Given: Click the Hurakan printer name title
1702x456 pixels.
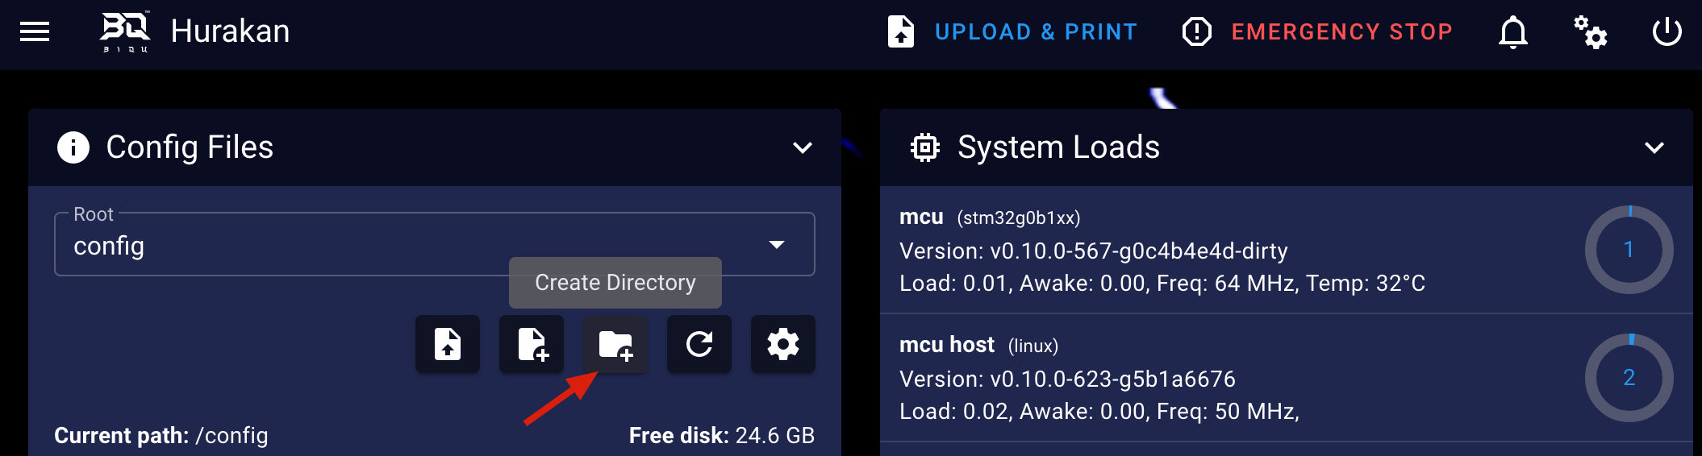Looking at the screenshot, I should (230, 31).
